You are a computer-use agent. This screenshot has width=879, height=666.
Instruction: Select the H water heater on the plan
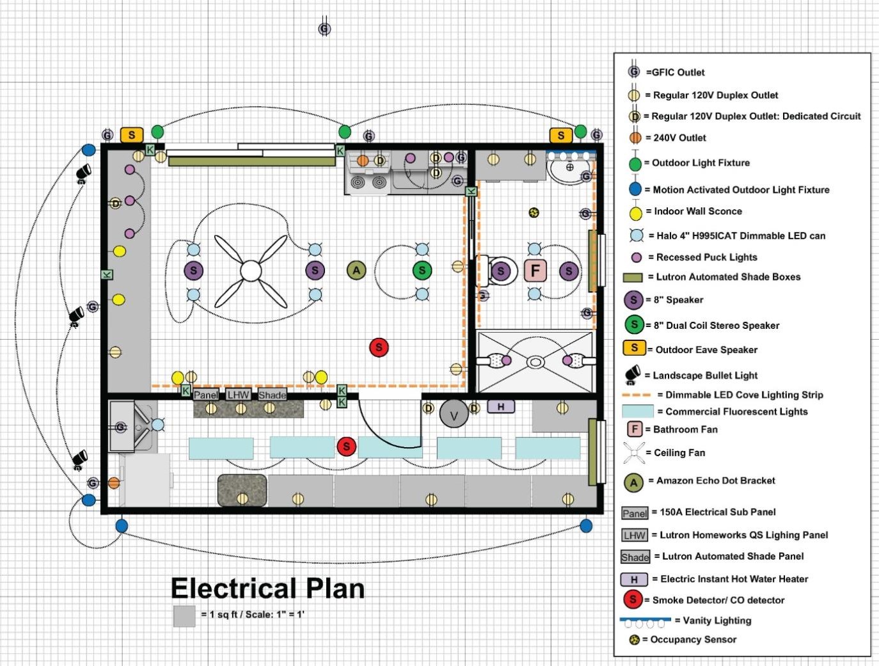point(501,406)
